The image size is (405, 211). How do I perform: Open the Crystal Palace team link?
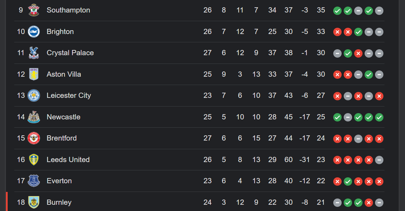point(70,53)
